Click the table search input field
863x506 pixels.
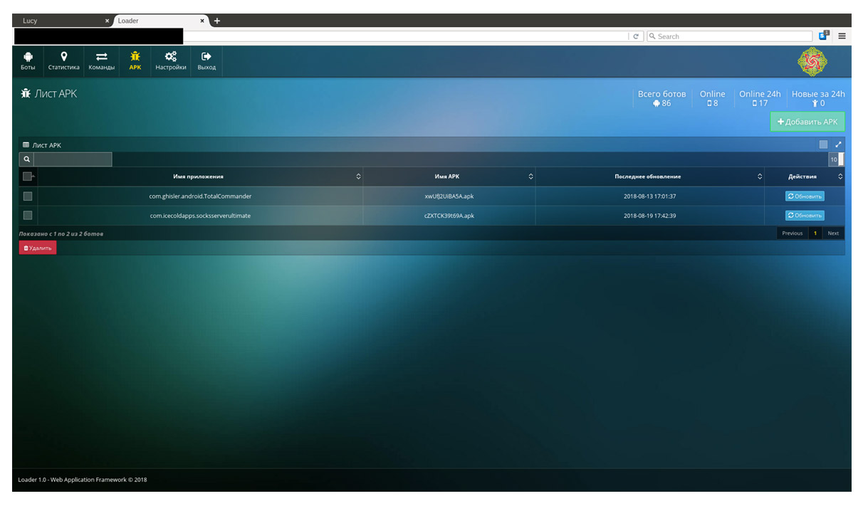(x=73, y=159)
